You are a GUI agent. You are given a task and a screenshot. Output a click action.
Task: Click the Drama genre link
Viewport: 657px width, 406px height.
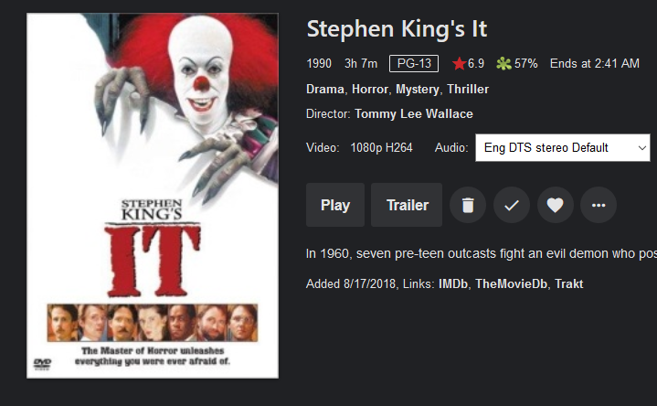pyautogui.click(x=324, y=90)
